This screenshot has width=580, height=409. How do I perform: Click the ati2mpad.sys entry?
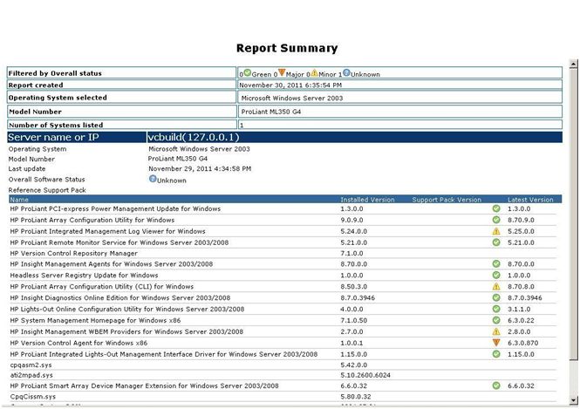point(31,375)
